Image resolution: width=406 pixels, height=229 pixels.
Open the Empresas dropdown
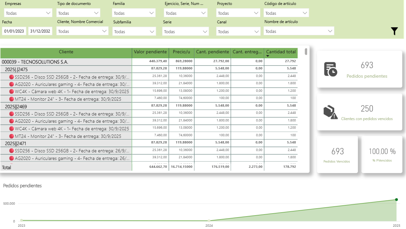[28, 13]
